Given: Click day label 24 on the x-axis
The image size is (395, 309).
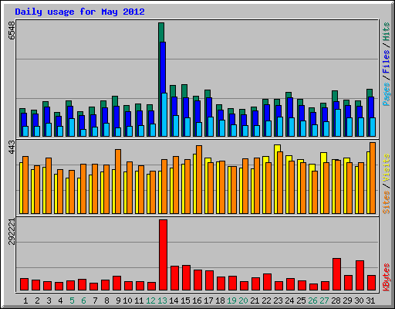Looking at the screenshot, I should point(289,301).
